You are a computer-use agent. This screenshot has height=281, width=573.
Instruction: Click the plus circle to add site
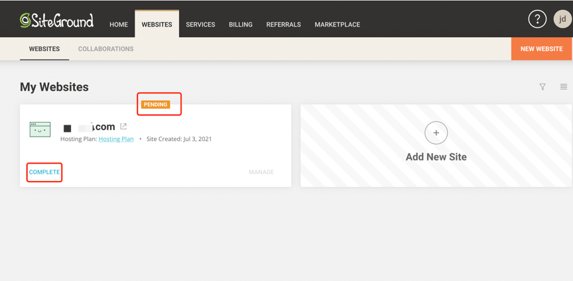coord(436,133)
